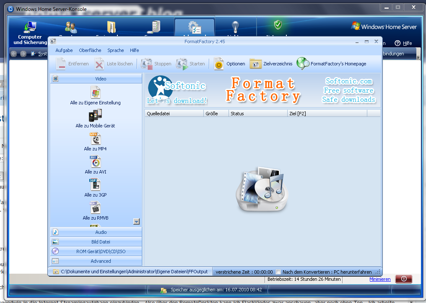Click the output folder icon in status bar
The height and width of the screenshot is (303, 426).
56,272
